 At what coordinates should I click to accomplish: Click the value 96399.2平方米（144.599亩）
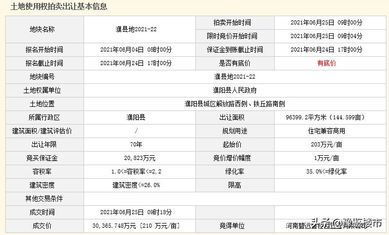(326, 117)
